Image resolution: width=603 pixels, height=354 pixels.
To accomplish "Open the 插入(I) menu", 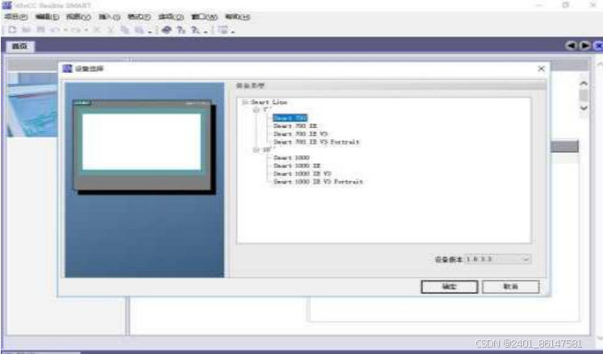I will pyautogui.click(x=109, y=17).
